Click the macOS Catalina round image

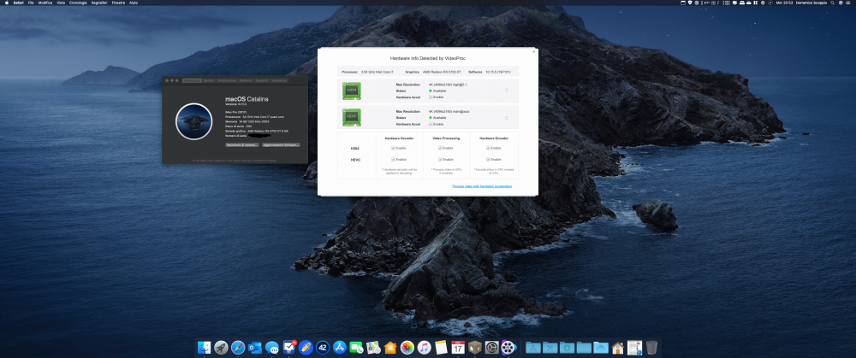tap(194, 121)
